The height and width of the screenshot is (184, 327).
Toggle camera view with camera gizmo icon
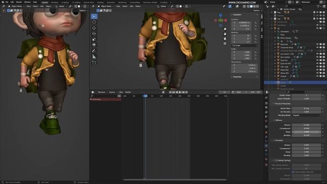click(x=225, y=39)
